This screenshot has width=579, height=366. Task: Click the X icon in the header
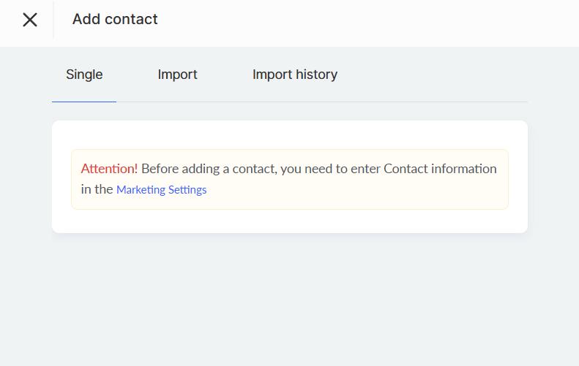pyautogui.click(x=30, y=20)
